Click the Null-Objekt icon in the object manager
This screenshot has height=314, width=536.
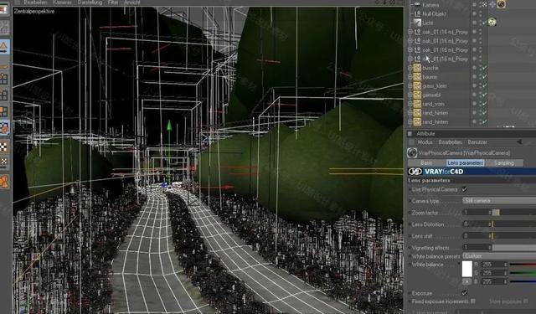coord(417,13)
